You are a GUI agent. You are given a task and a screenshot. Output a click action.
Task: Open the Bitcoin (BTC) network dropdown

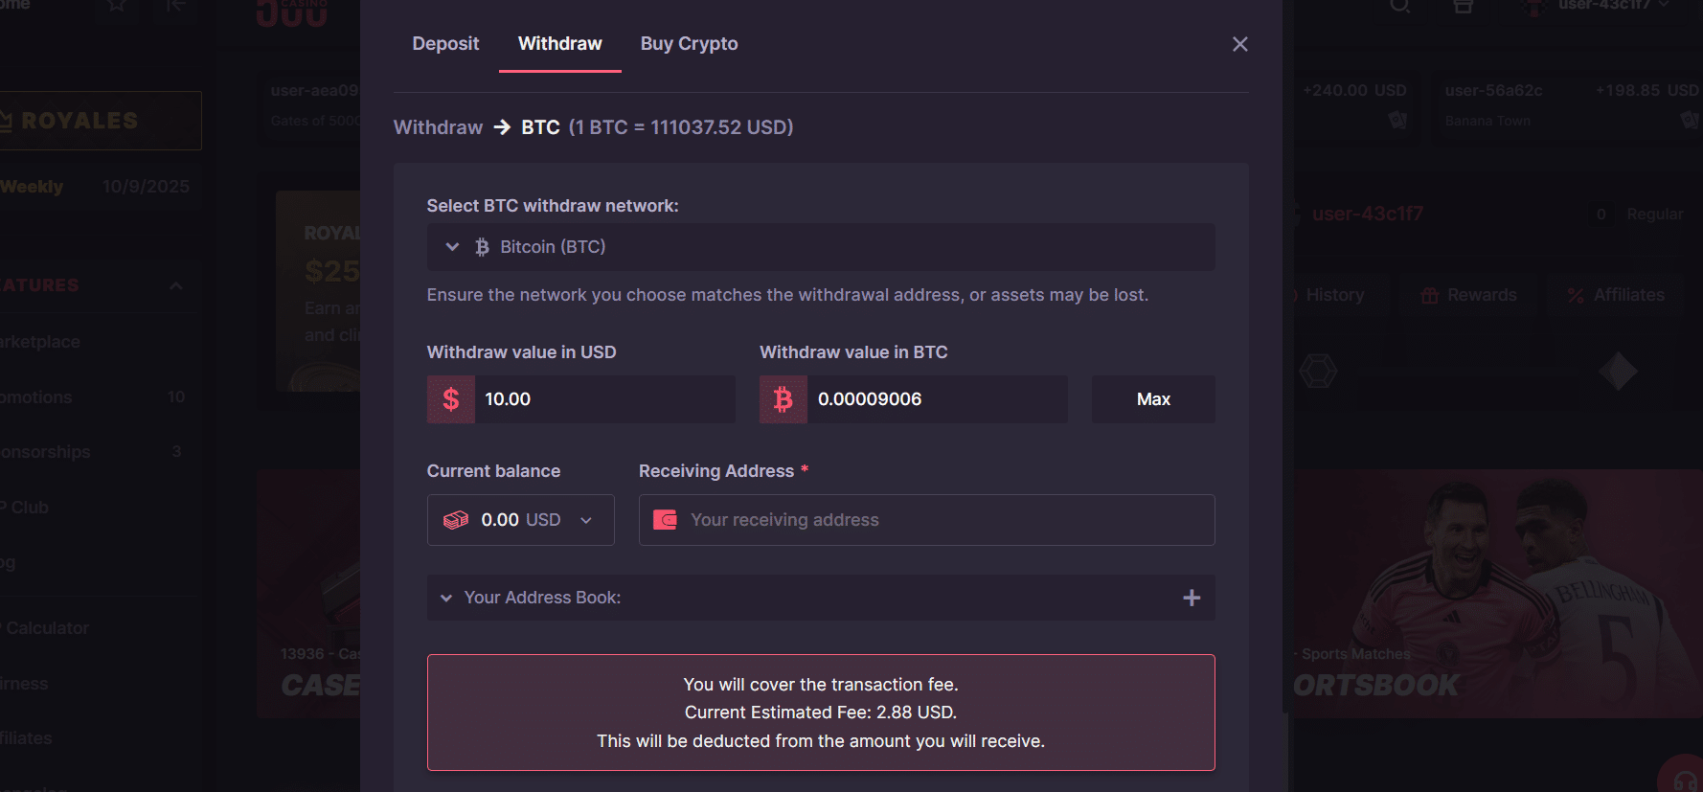[x=821, y=247]
